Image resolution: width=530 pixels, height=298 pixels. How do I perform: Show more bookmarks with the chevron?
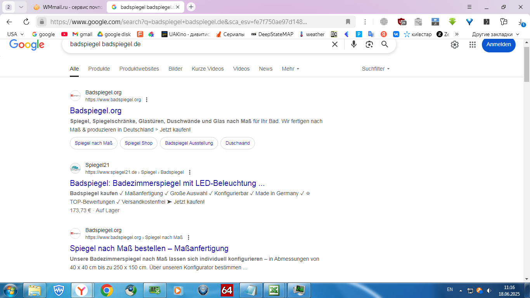[x=457, y=34]
